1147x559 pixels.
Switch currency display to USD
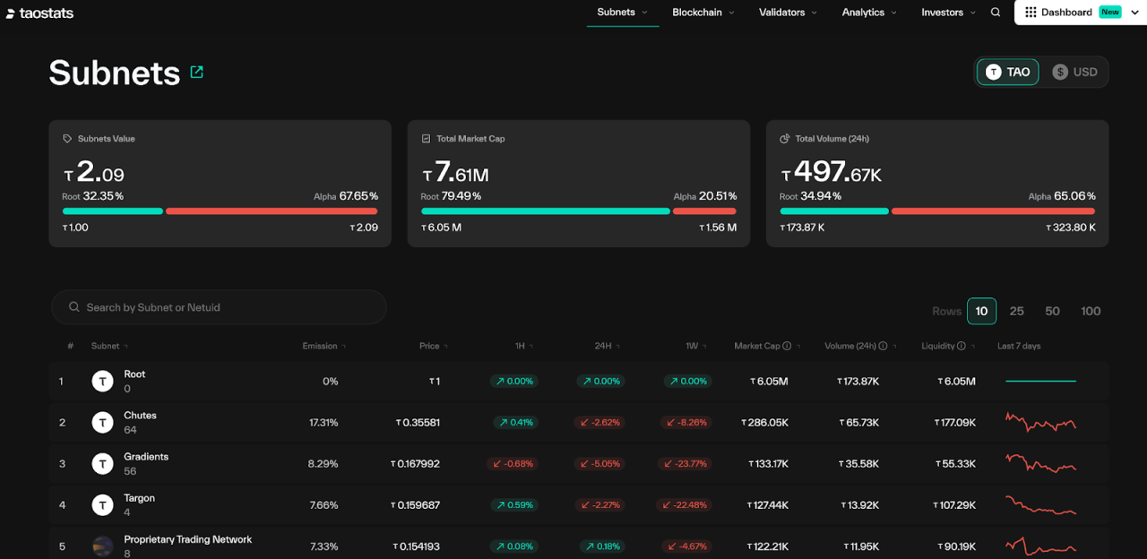tap(1074, 72)
